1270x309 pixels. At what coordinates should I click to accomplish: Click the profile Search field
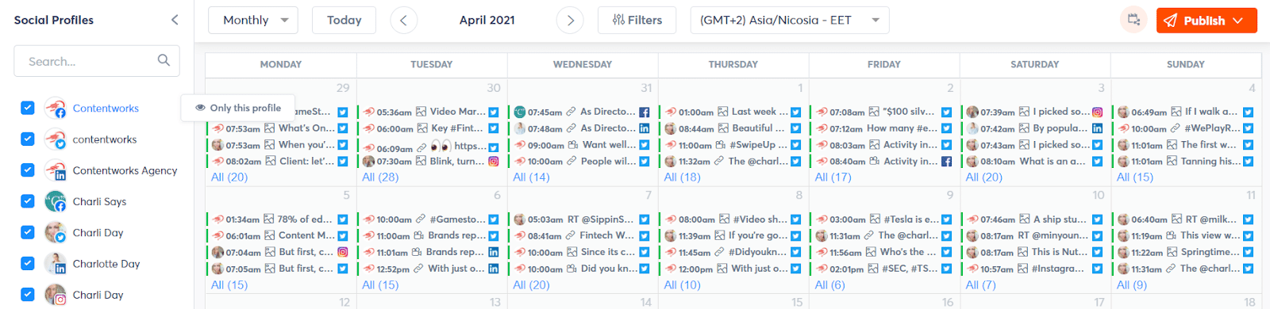coord(96,61)
